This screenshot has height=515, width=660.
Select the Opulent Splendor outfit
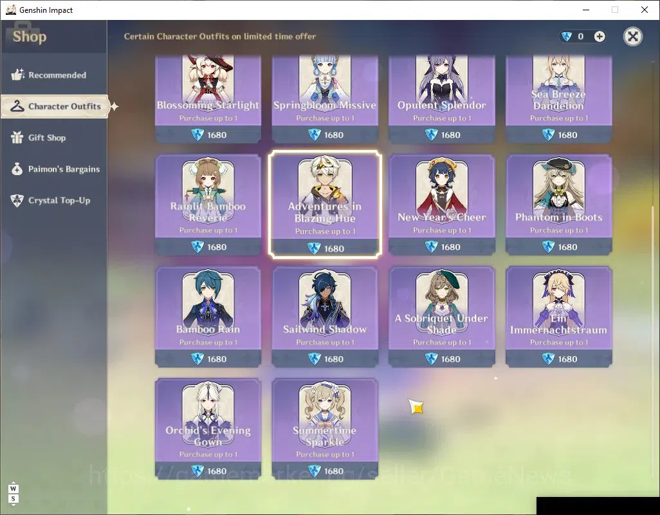point(441,99)
